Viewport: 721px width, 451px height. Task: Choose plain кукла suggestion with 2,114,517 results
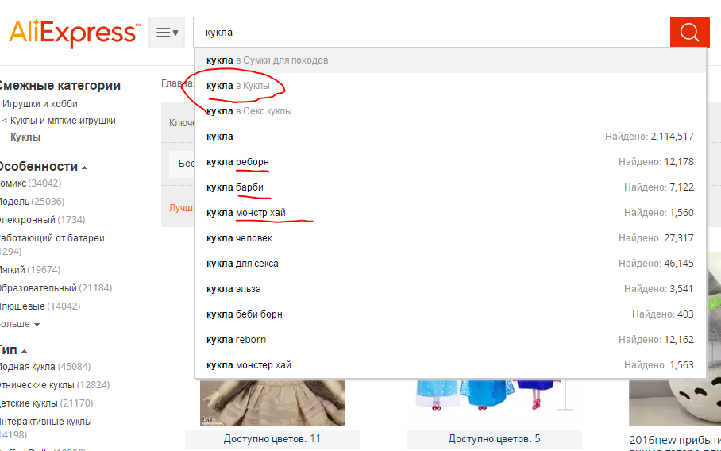coord(450,137)
